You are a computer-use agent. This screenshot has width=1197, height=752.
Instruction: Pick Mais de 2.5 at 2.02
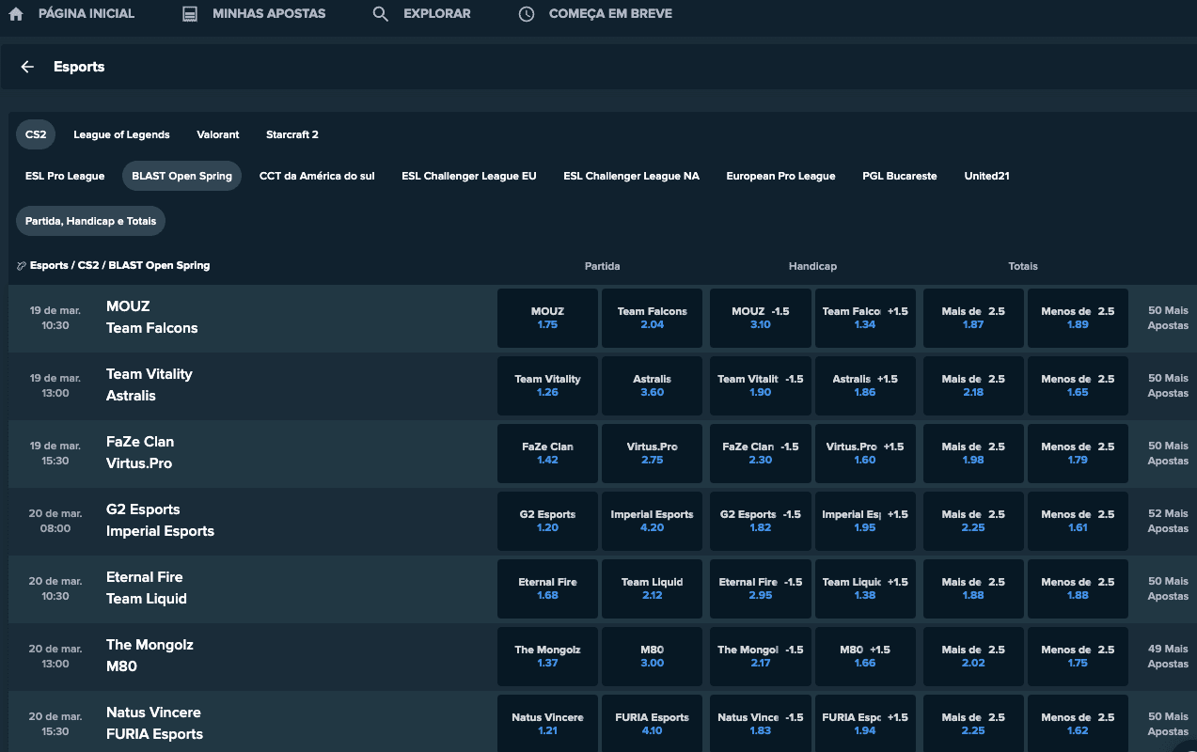pyautogui.click(x=973, y=656)
